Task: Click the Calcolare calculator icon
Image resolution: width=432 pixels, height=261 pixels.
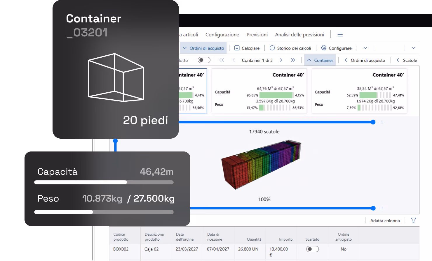Action: pos(237,48)
